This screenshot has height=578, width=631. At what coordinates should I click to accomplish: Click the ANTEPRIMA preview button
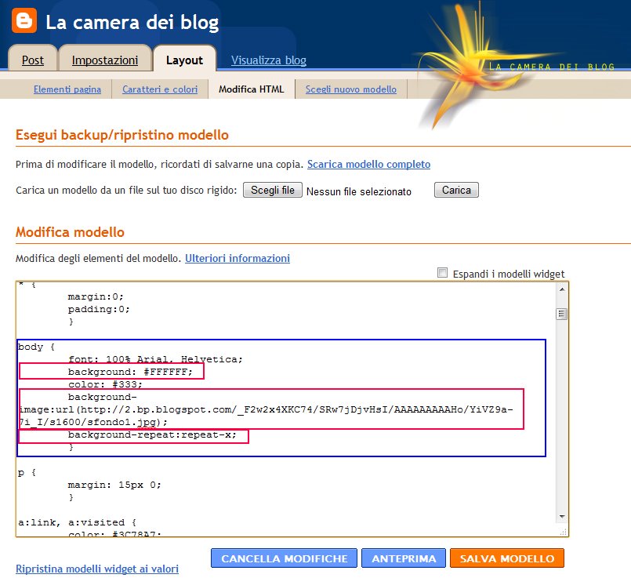click(404, 558)
